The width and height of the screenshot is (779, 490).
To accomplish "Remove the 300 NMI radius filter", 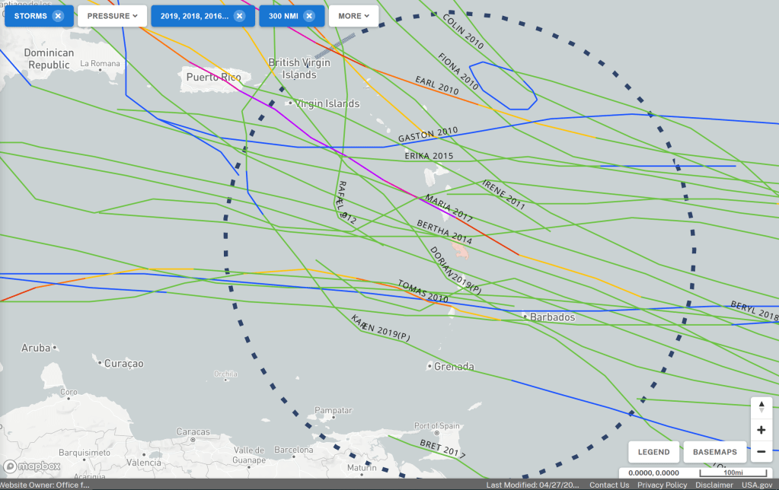I will (308, 16).
